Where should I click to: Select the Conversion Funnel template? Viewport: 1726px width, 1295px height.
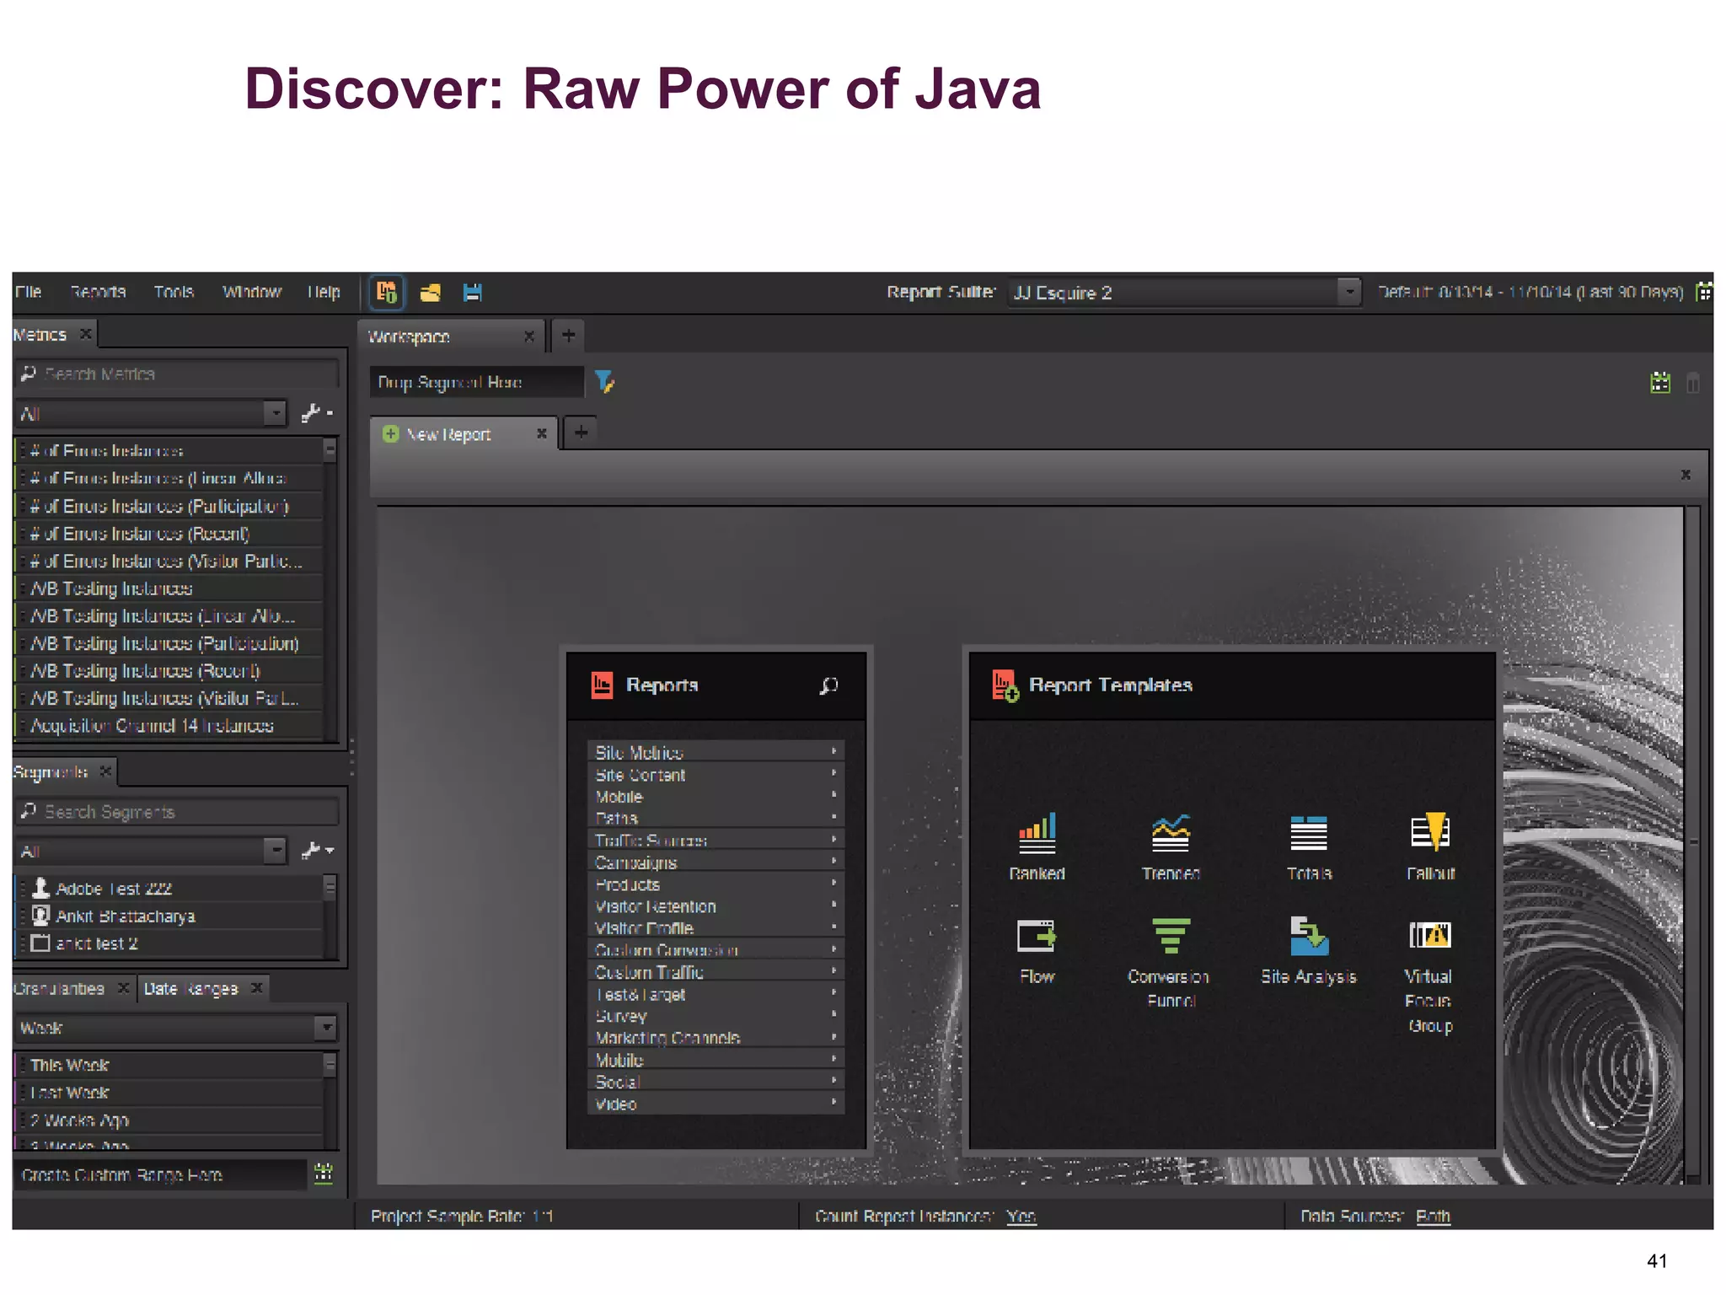tap(1169, 963)
